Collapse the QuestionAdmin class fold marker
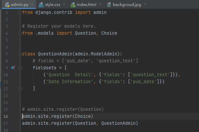Viewport: 199px width, 132px height. (x=20, y=54)
